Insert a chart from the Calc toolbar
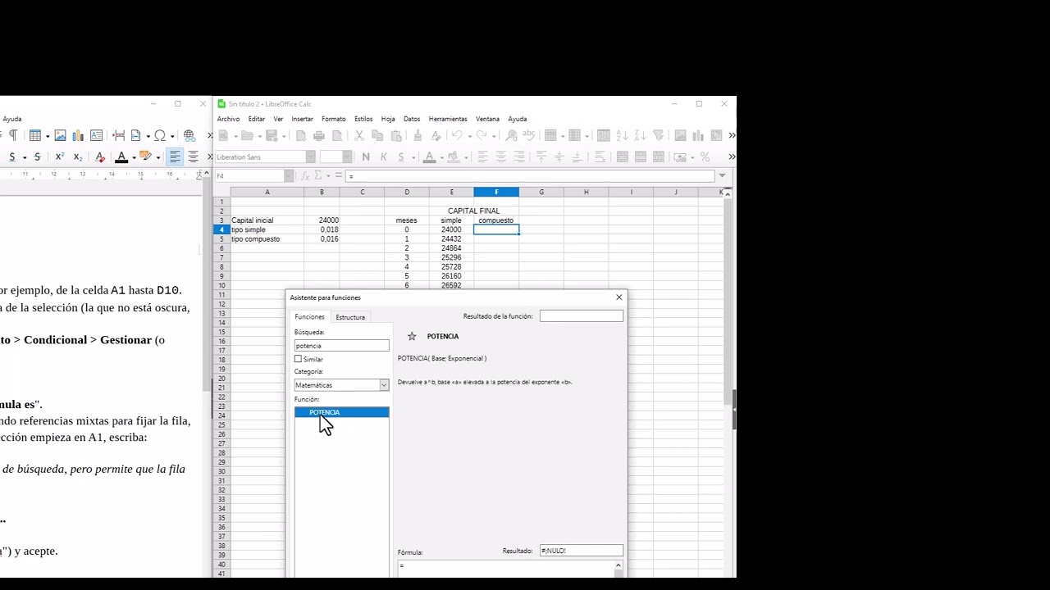This screenshot has height=590, width=1050. 698,135
